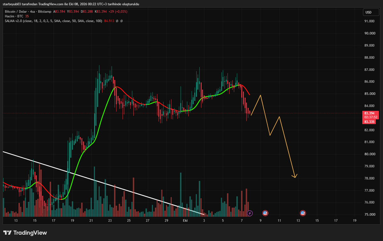Click the starboyub03 snapshot header text

coord(71,4)
